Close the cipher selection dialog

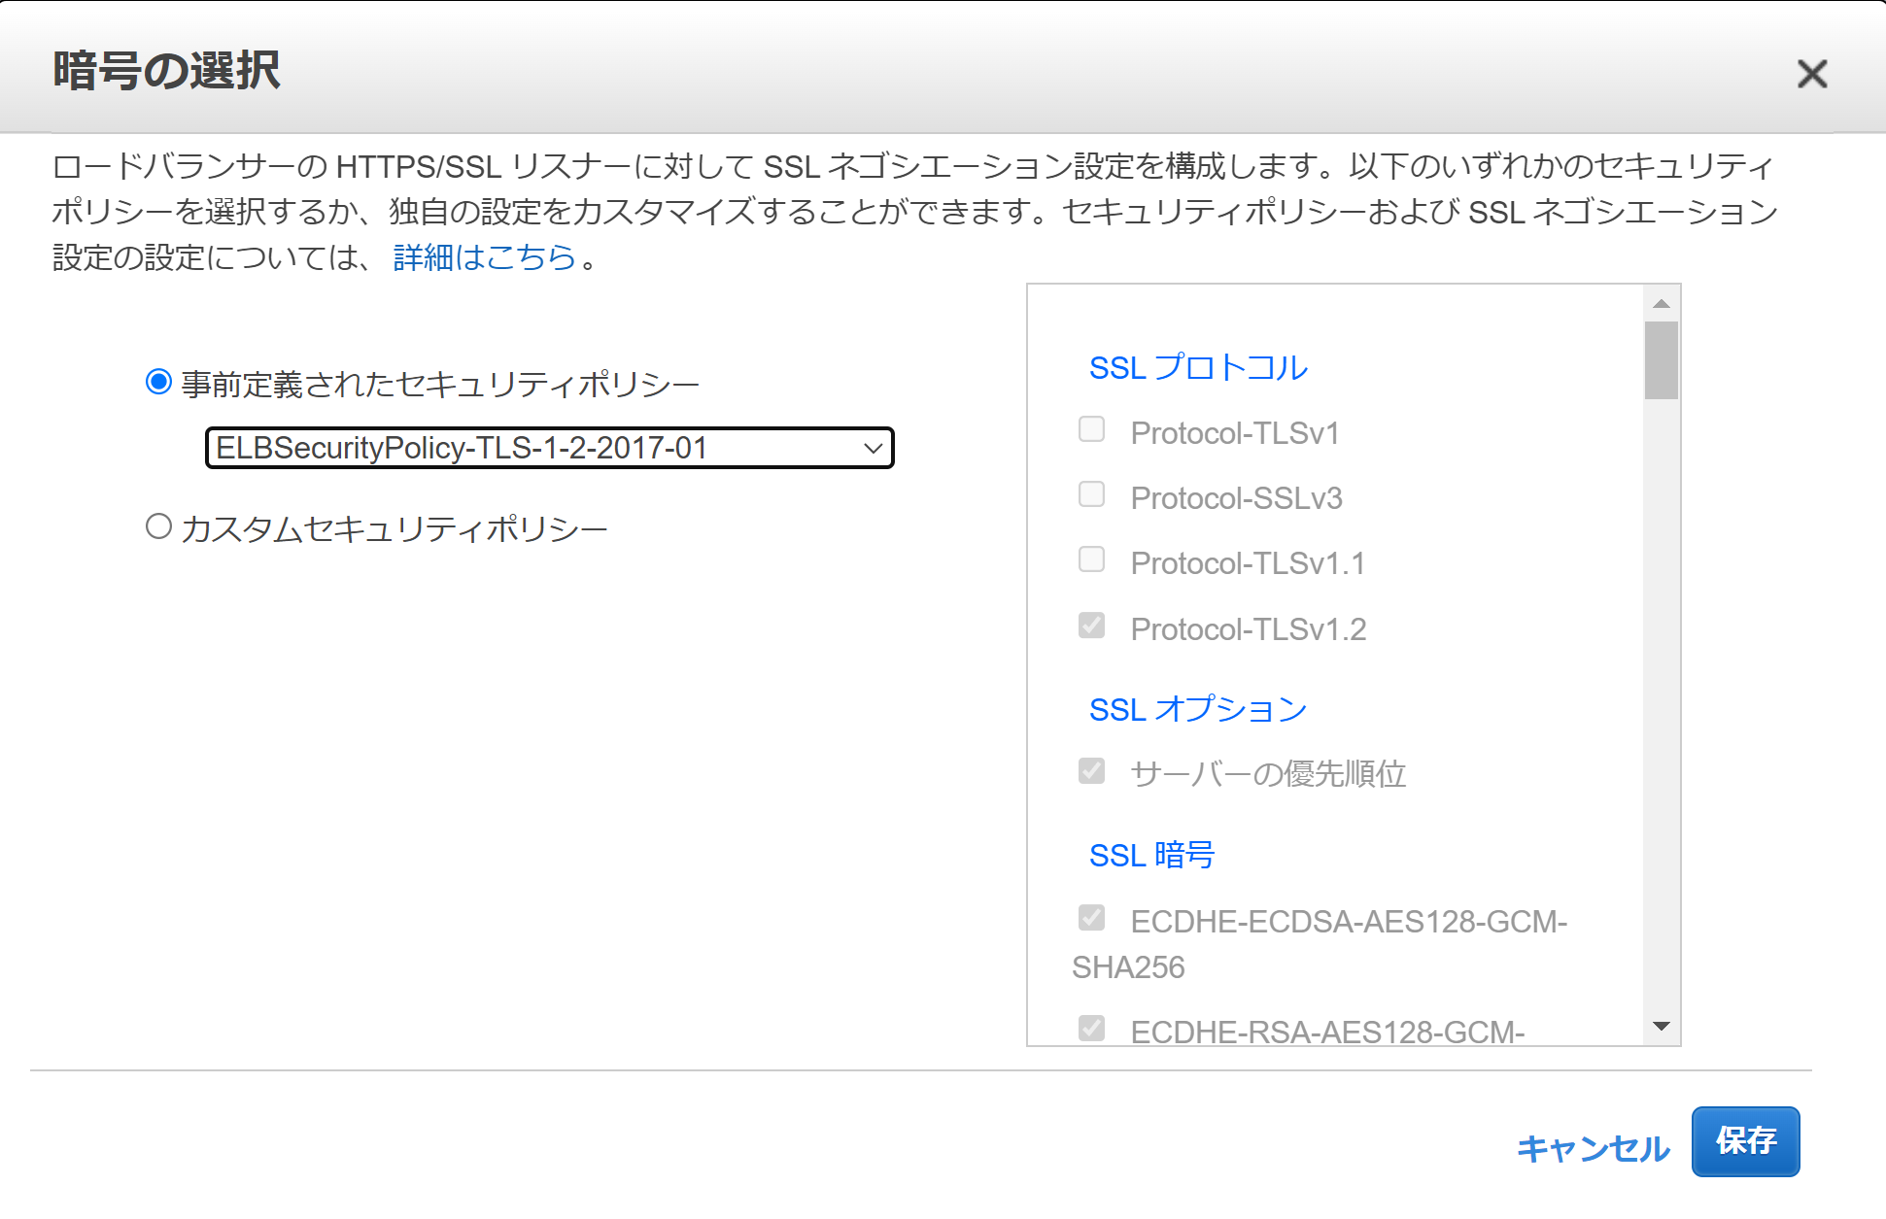click(1811, 74)
